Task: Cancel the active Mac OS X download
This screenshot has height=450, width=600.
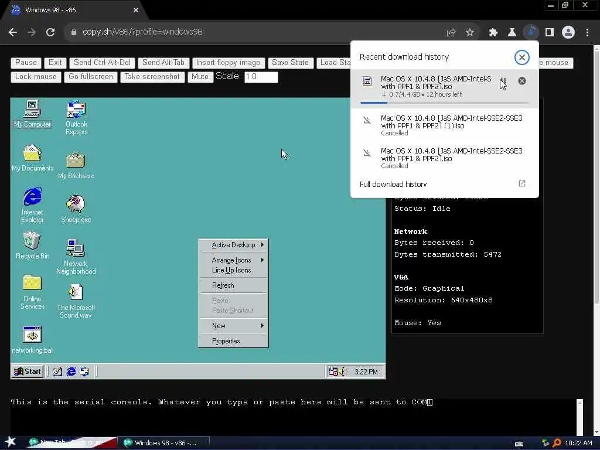Action: tap(522, 81)
